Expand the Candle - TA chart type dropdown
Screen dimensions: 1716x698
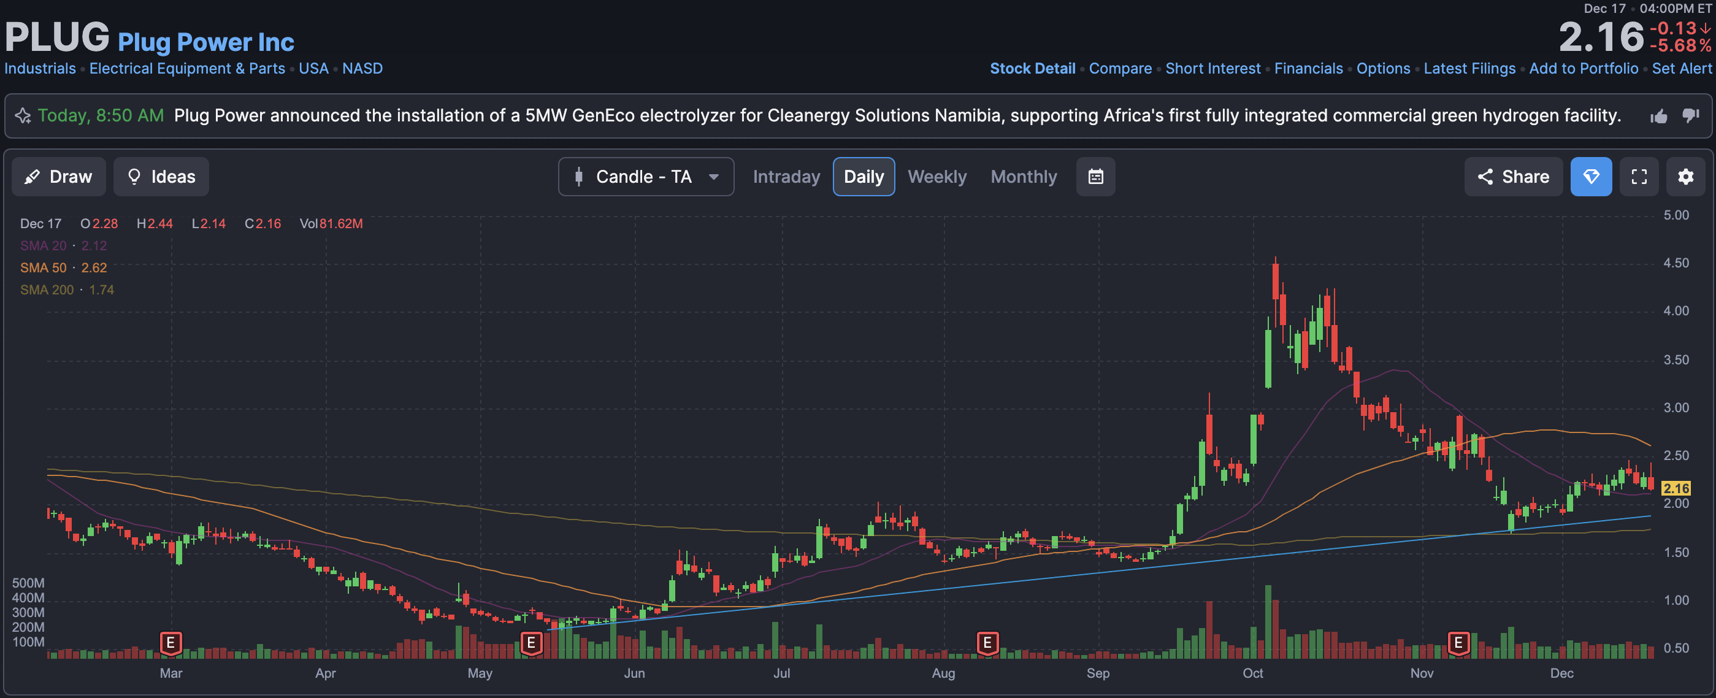646,177
